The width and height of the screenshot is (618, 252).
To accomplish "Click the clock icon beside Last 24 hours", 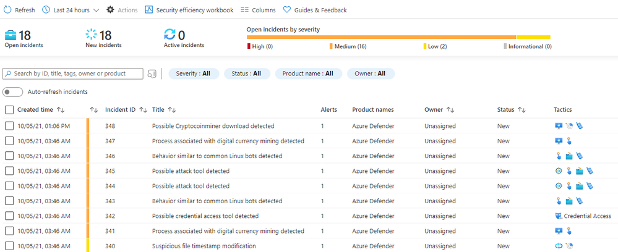I will point(46,10).
